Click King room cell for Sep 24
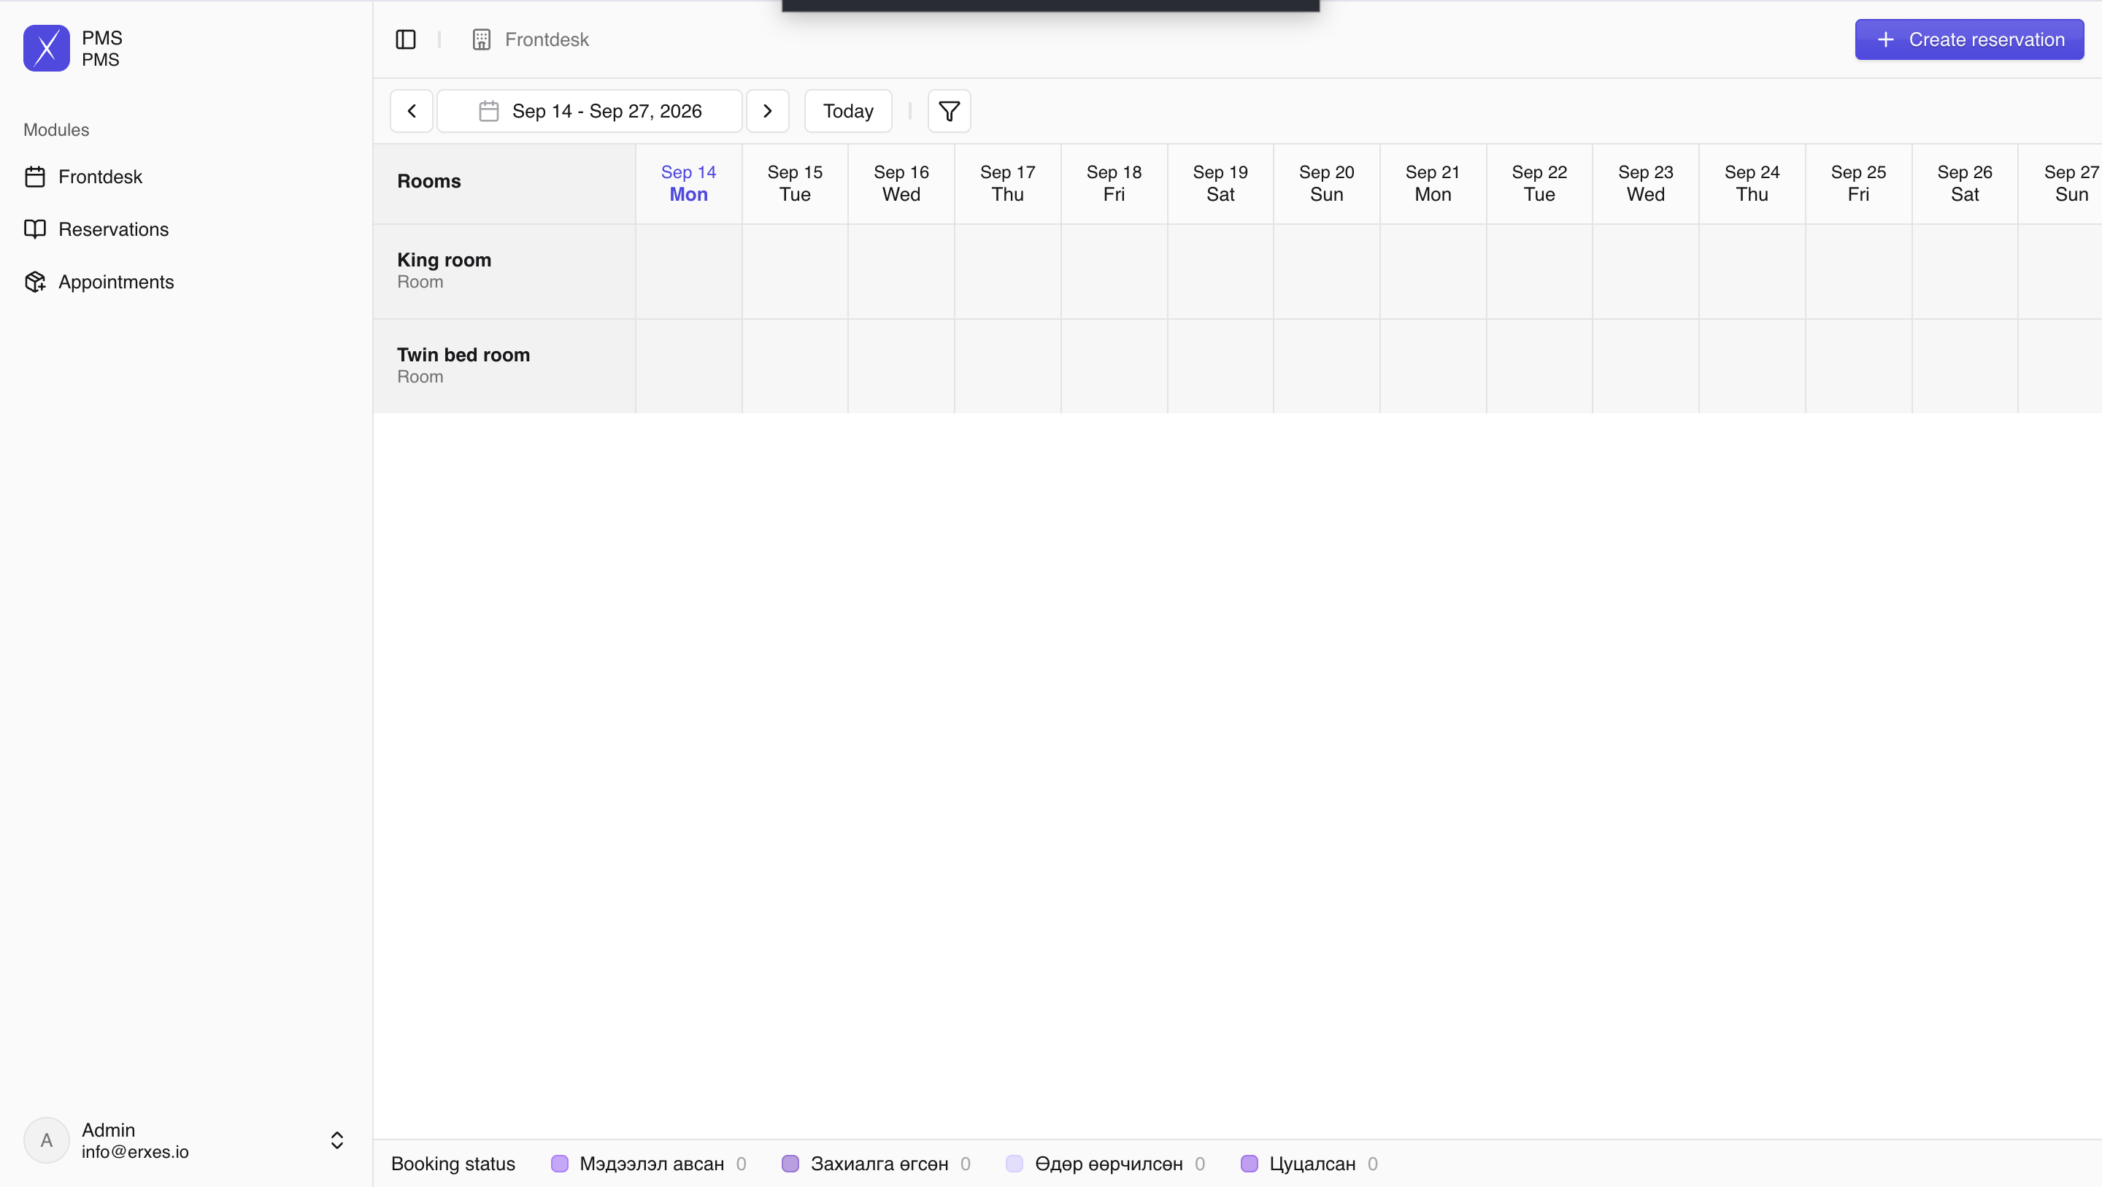 click(x=1752, y=272)
